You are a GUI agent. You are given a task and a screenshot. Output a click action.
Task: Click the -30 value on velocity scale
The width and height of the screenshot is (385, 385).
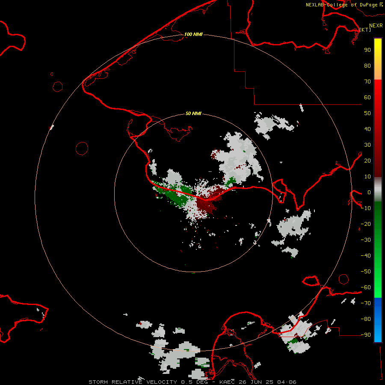click(x=366, y=240)
